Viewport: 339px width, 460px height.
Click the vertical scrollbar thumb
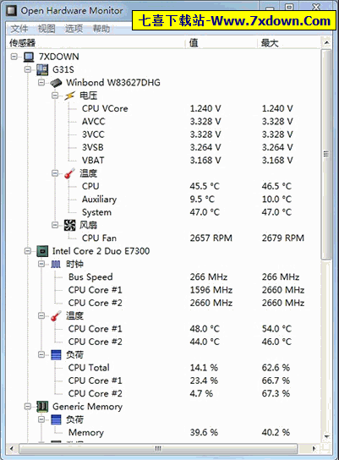[326, 154]
